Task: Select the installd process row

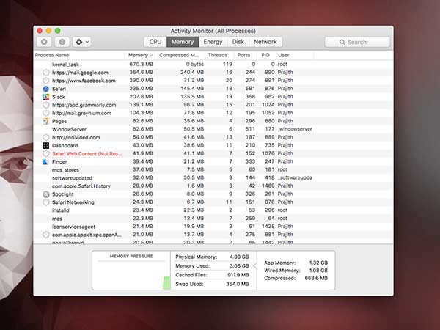Action: [x=213, y=210]
